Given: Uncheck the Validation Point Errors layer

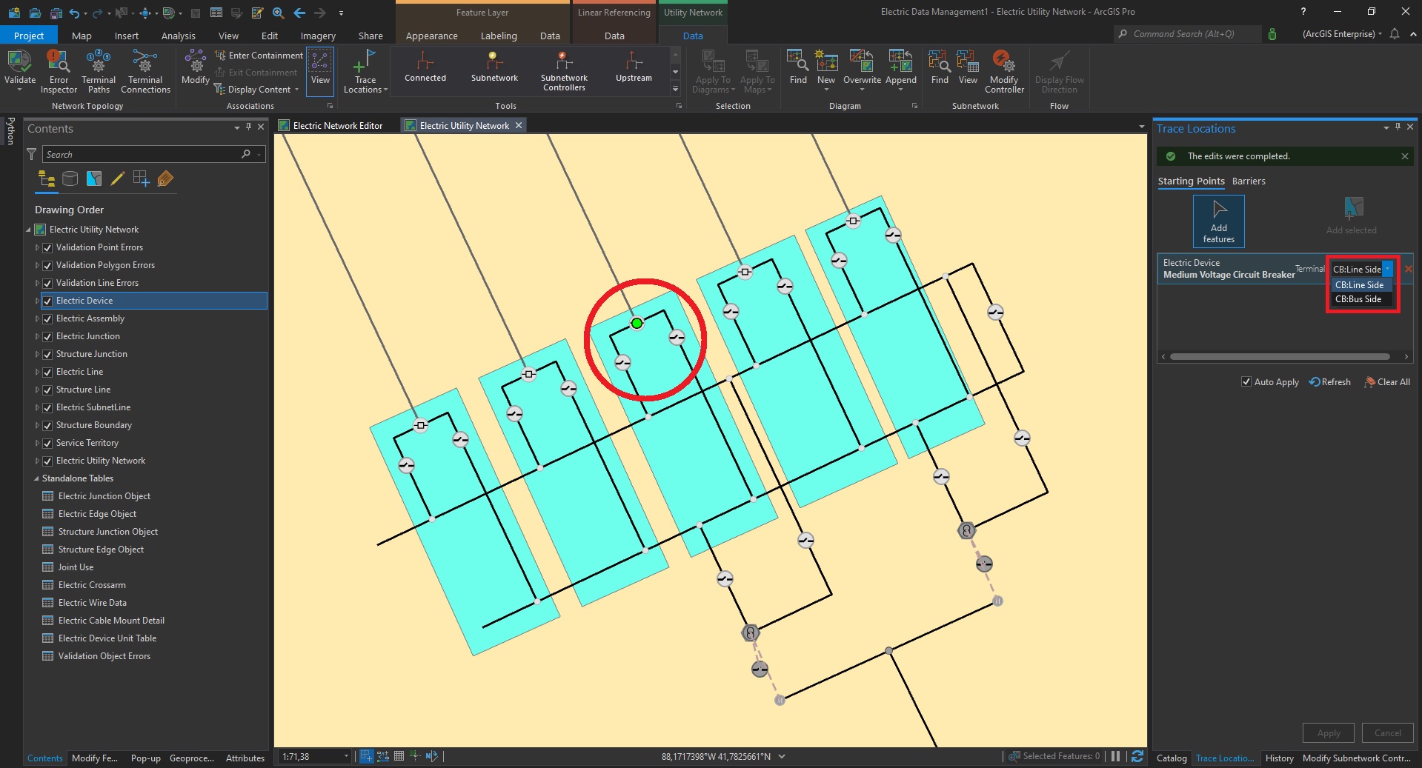Looking at the screenshot, I should click(x=47, y=247).
